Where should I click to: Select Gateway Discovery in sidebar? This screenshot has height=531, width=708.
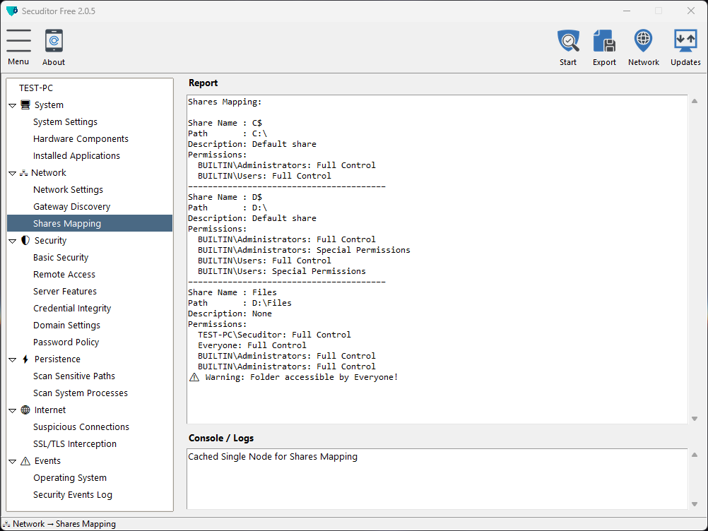pos(71,207)
